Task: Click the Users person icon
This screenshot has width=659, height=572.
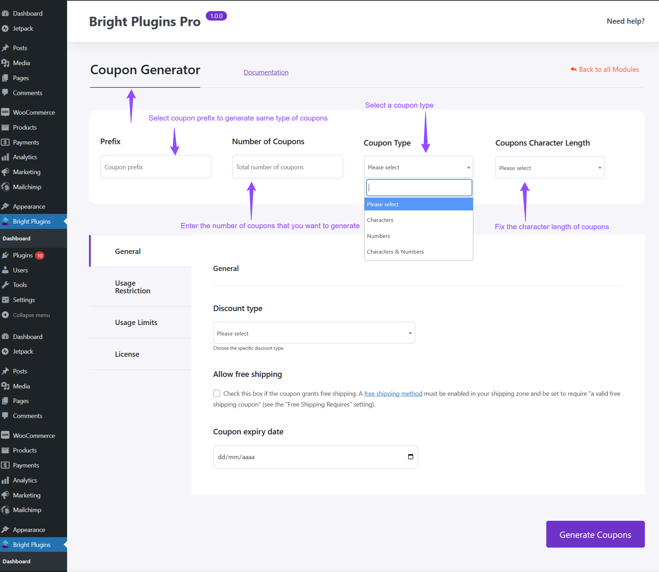Action: pos(5,270)
